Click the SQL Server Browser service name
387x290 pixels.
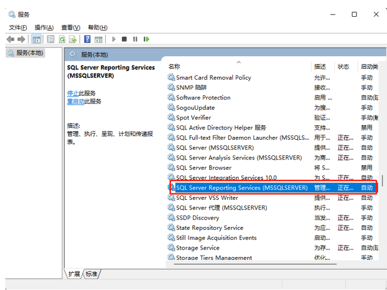click(204, 168)
